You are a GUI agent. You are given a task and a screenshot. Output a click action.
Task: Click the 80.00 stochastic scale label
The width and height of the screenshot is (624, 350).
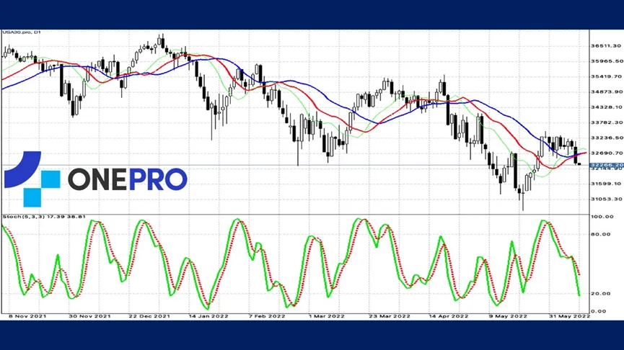tap(600, 234)
